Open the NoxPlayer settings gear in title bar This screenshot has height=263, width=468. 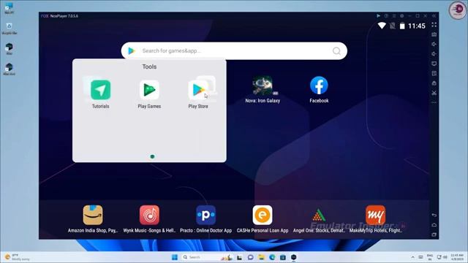point(401,16)
